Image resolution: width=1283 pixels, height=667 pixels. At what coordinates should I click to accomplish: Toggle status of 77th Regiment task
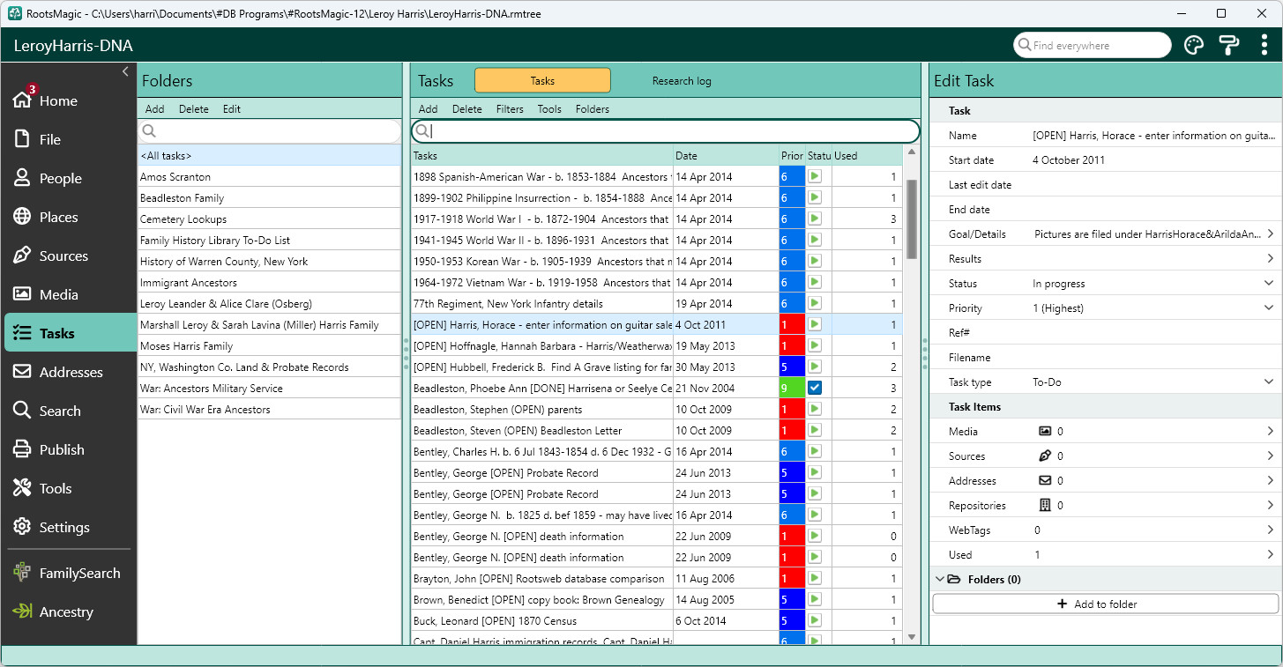[815, 303]
